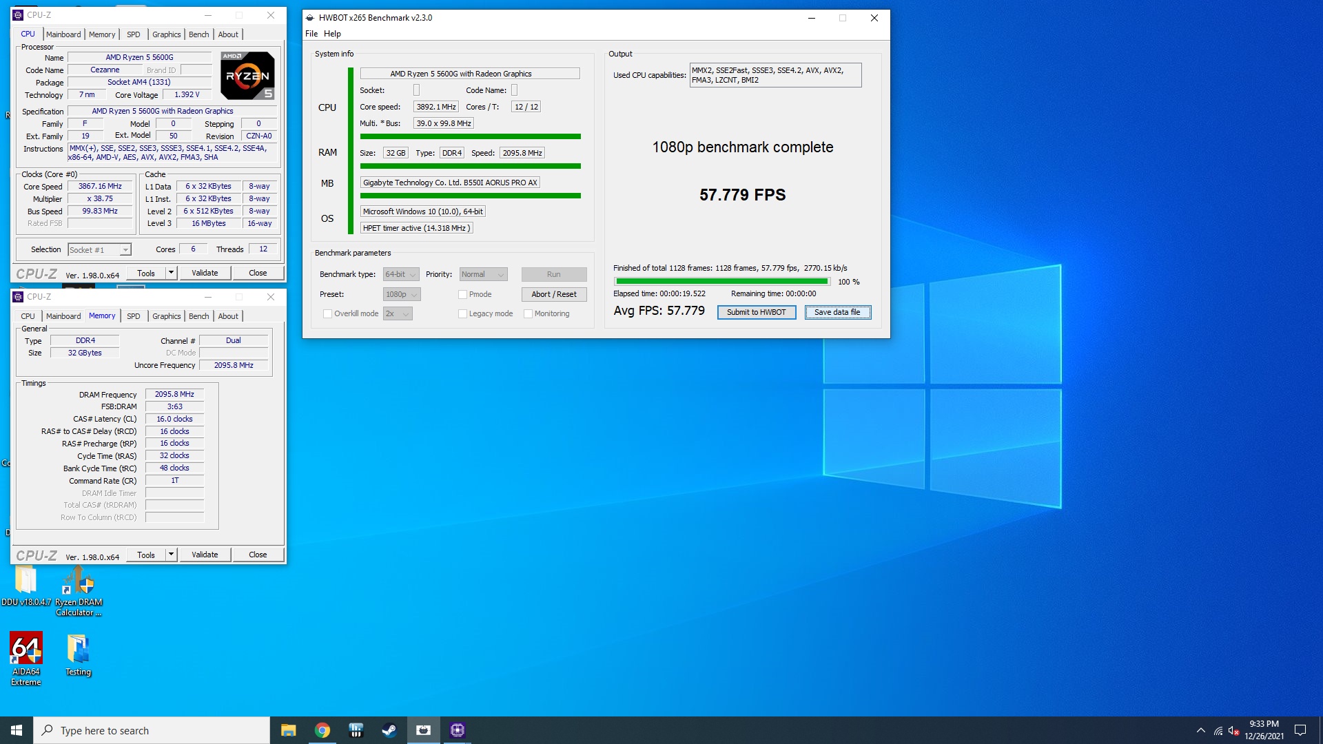This screenshot has width=1323, height=744.
Task: Click the AMD Ryzen 5 5600G name field
Action: point(139,58)
